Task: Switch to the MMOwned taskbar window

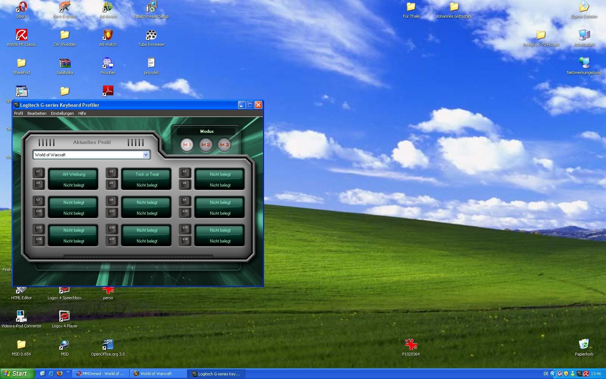Action: (x=101, y=374)
